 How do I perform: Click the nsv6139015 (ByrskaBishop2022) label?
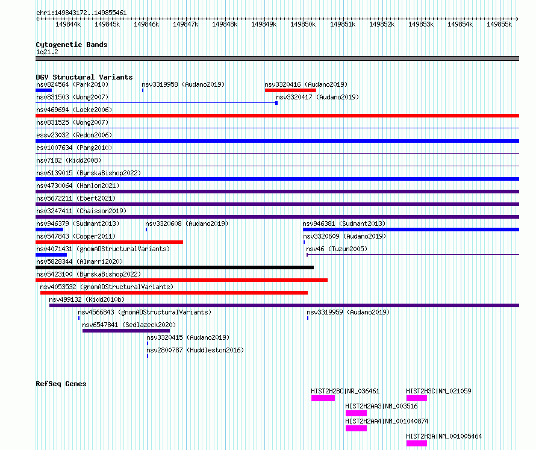(89, 173)
